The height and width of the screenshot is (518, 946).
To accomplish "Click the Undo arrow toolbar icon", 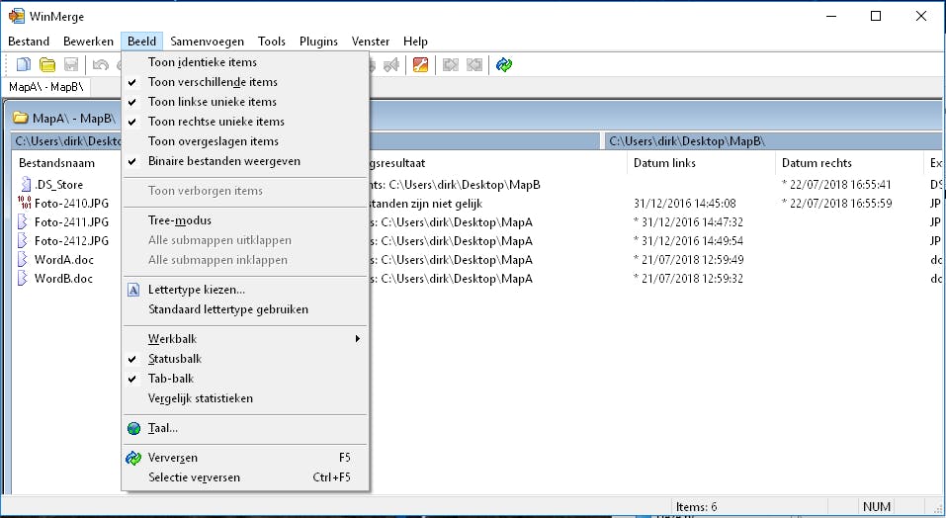I will coord(100,64).
